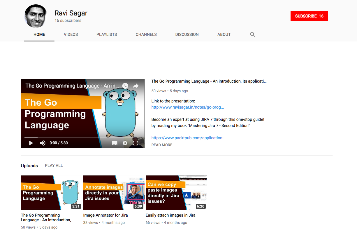Click the video progress bar
This screenshot has width=357, height=235.
(83, 137)
